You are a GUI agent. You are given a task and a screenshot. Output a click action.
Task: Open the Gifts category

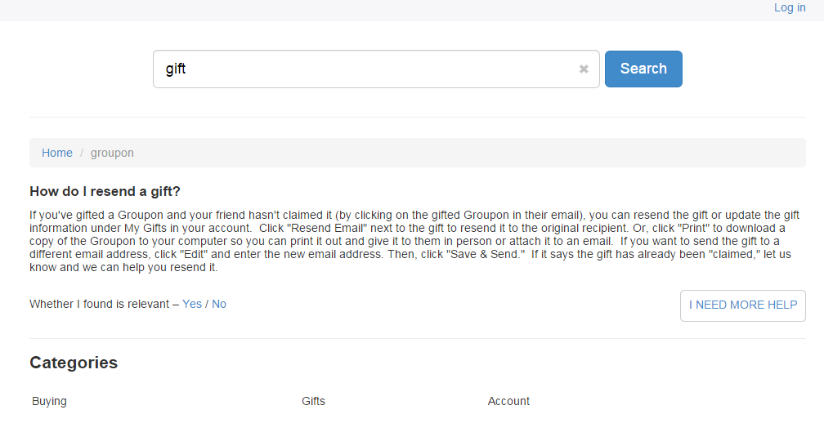[x=313, y=401]
